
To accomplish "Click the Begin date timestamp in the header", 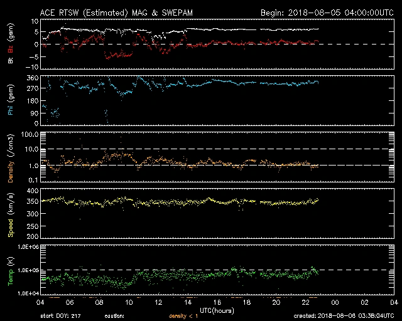I will 326,12.
